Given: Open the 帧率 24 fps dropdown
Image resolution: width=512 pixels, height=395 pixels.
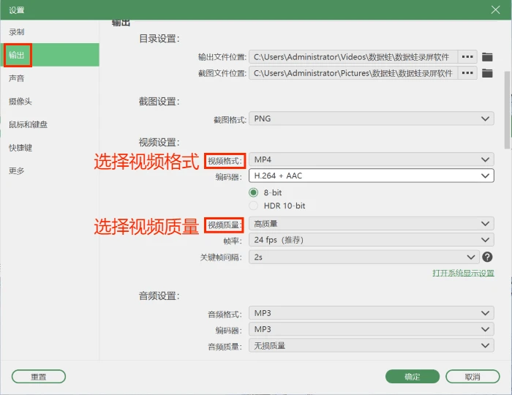Looking at the screenshot, I should pyautogui.click(x=372, y=240).
